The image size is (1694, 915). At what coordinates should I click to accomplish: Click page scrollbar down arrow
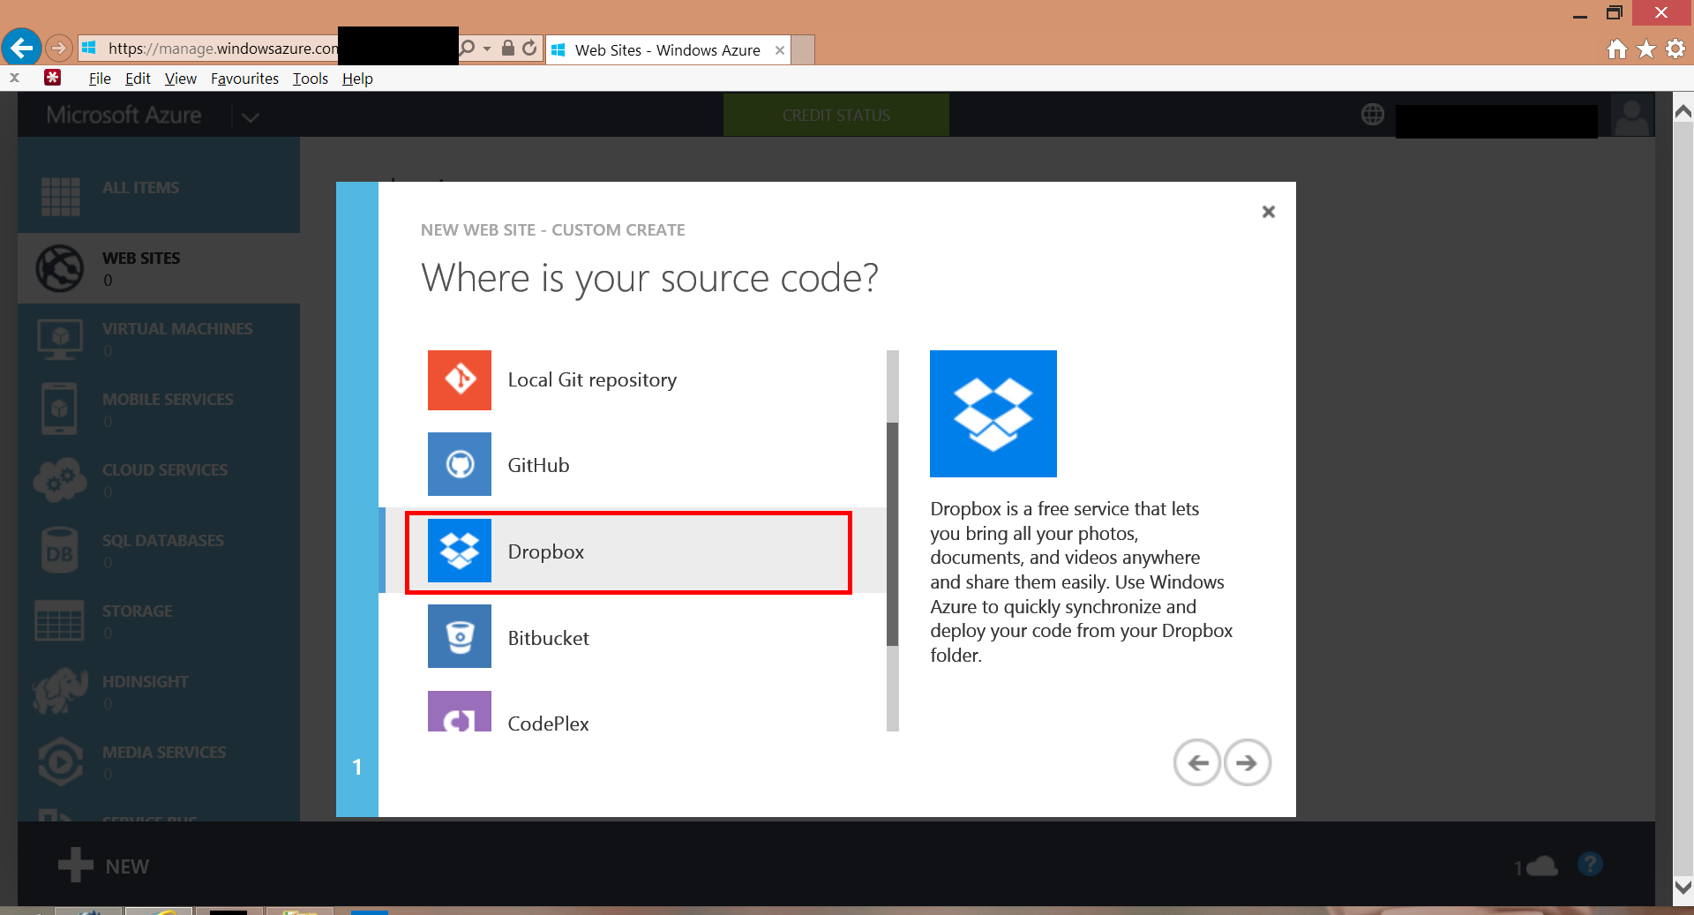point(1683,887)
